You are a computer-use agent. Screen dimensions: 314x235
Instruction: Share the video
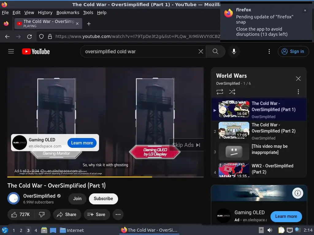click(67, 214)
